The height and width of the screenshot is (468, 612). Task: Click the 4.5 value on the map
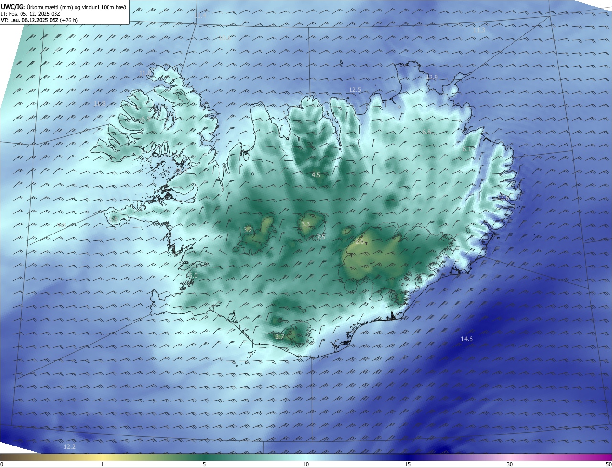(x=316, y=175)
